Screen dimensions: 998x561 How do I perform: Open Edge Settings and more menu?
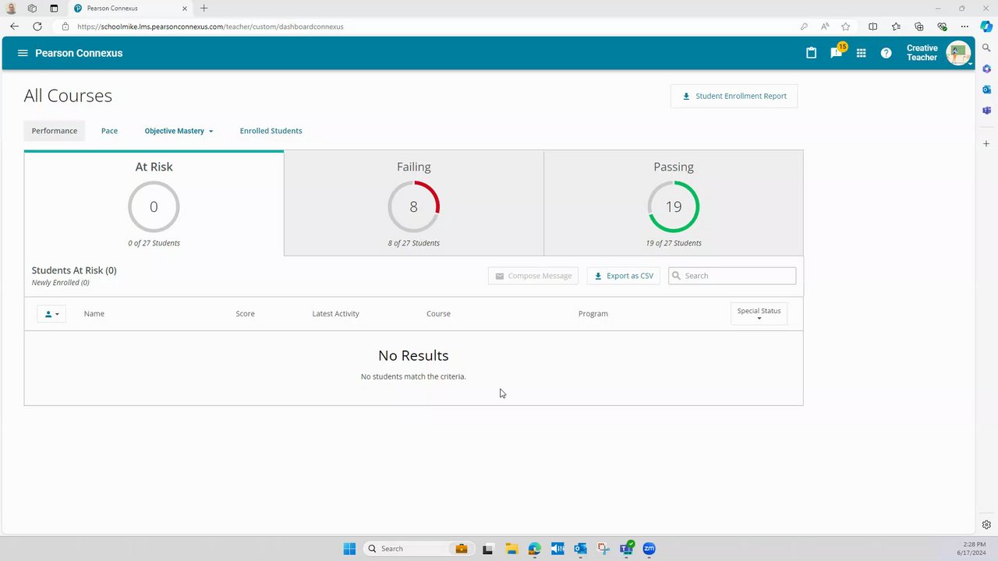pyautogui.click(x=964, y=26)
